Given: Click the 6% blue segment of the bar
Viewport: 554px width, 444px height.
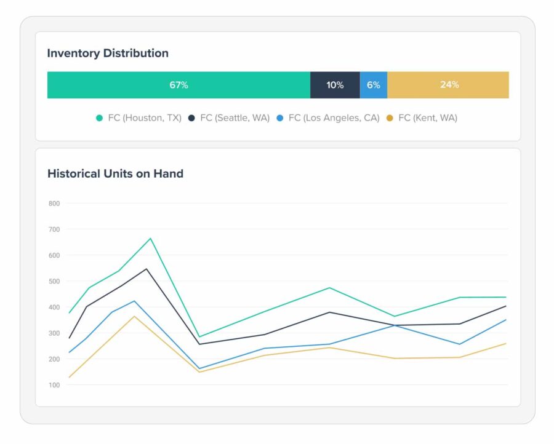Looking at the screenshot, I should coord(374,85).
